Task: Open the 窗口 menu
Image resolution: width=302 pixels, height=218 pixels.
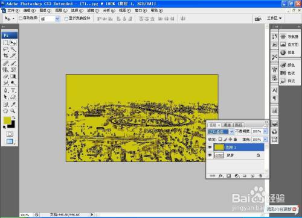Action: click(141, 10)
